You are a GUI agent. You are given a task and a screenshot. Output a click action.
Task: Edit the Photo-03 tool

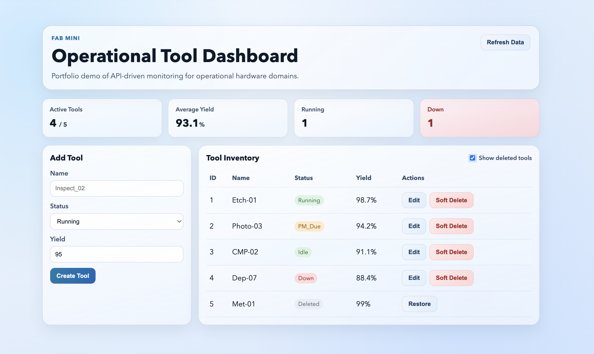pos(414,226)
